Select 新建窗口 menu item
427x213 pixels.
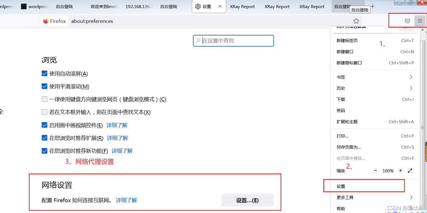click(375, 52)
